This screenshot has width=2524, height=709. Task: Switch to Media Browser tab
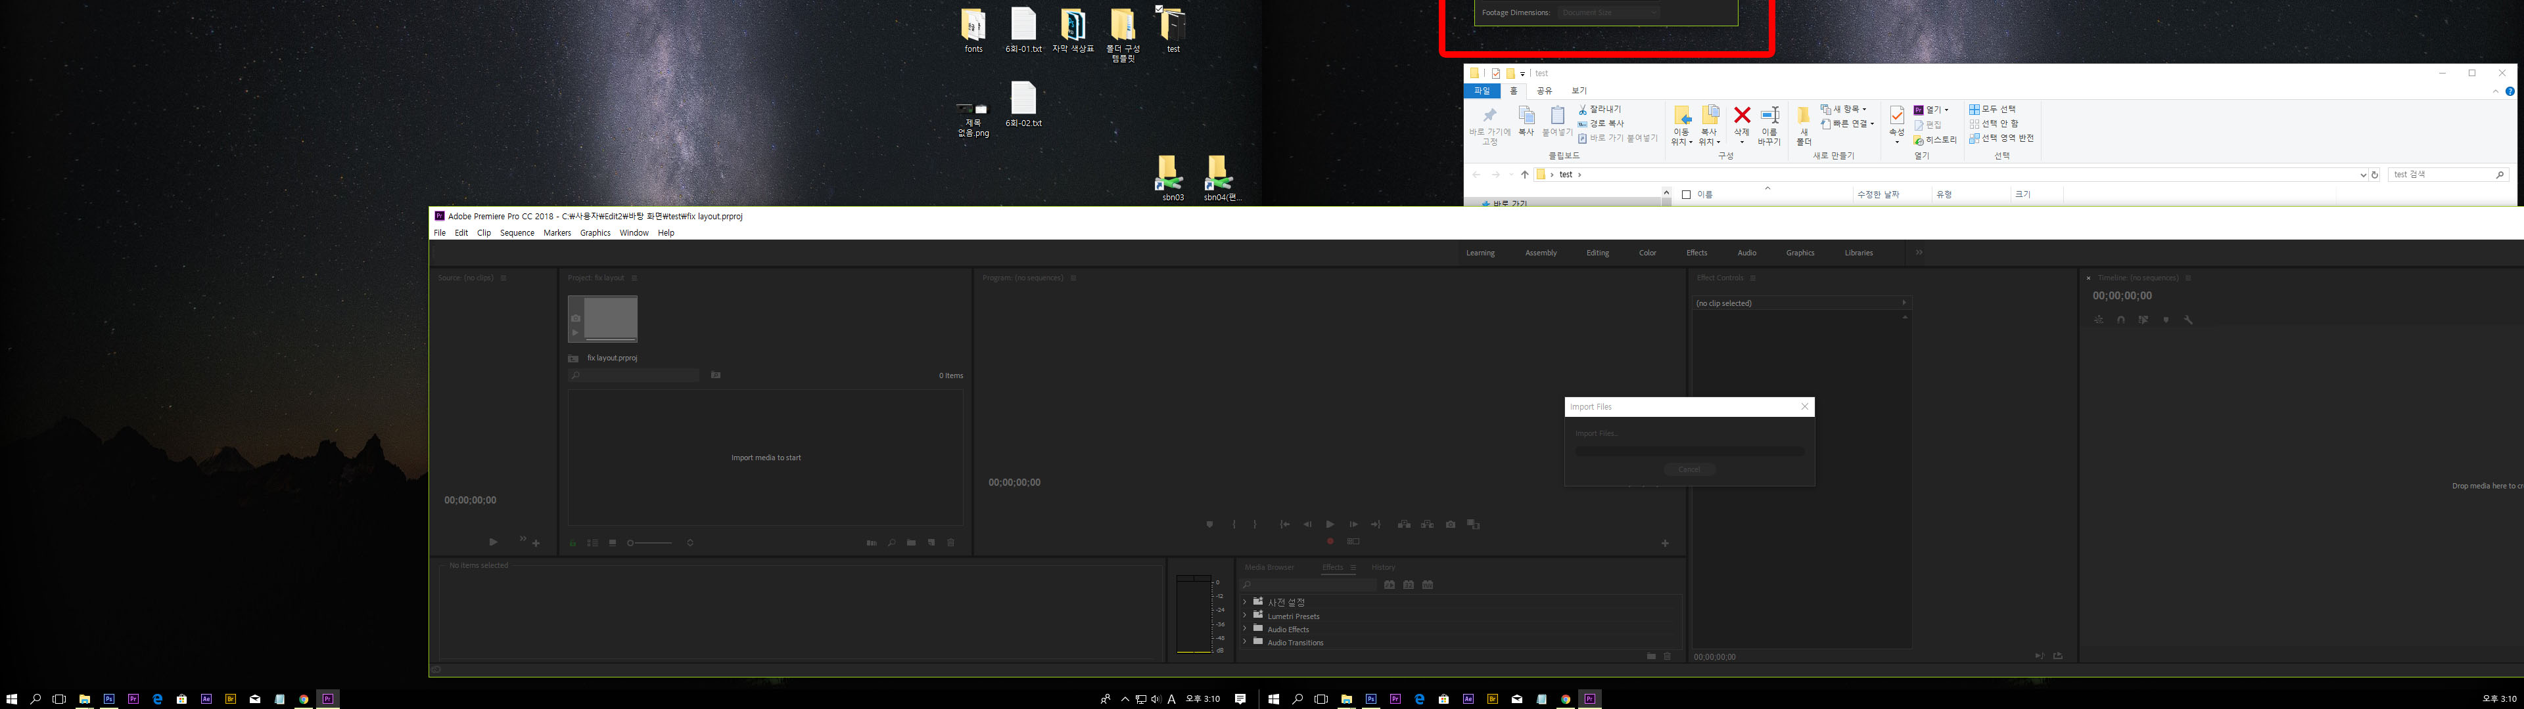pyautogui.click(x=1269, y=567)
